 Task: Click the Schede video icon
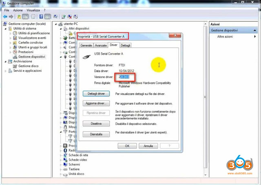coord(65,160)
